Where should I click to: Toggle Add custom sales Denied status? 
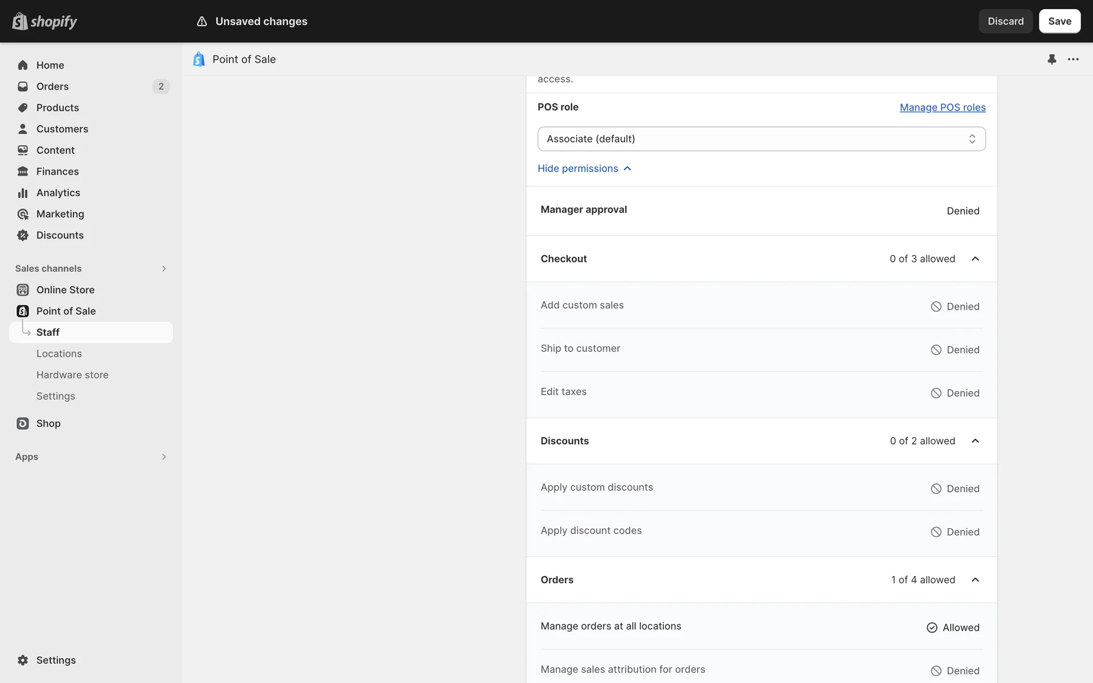point(955,307)
